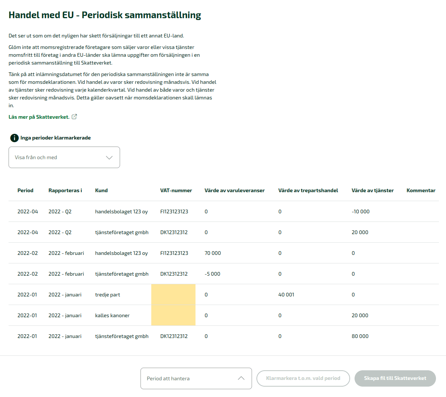
Task: Click the Inga perioder klarmarkerade status text
Action: tap(56, 138)
